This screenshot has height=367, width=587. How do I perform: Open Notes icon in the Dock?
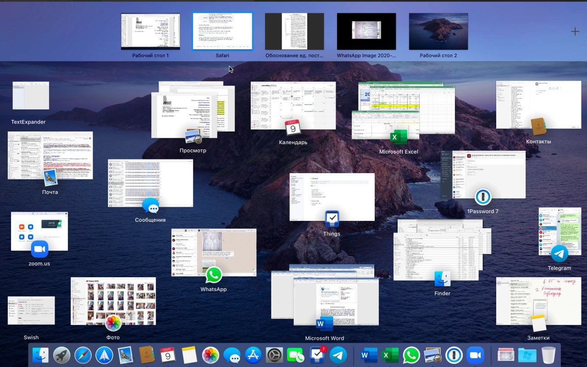click(189, 355)
